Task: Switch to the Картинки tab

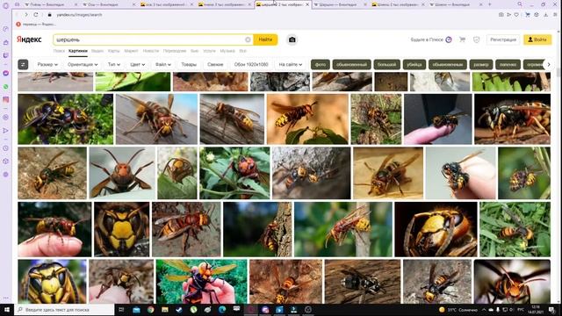Action: [78, 51]
